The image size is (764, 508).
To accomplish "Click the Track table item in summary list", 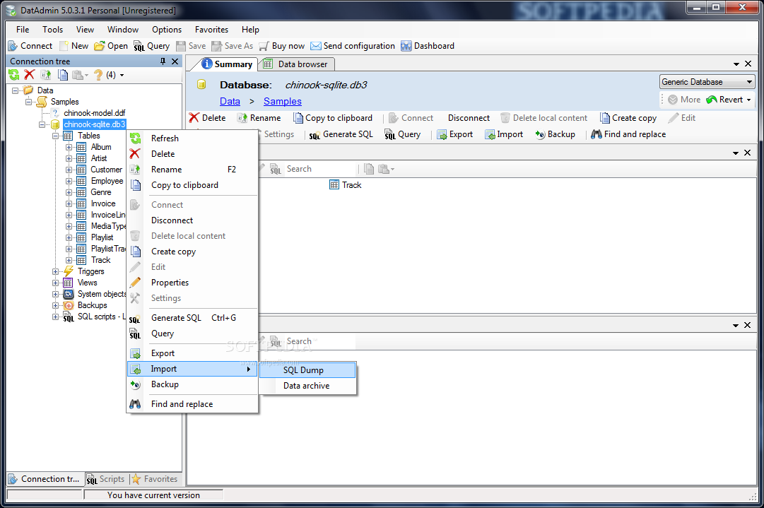I will (346, 185).
